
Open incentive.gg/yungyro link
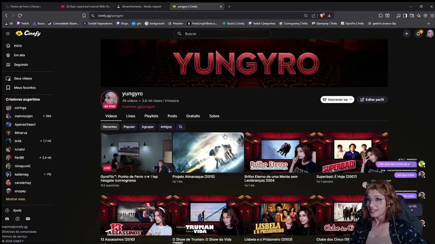point(138,106)
